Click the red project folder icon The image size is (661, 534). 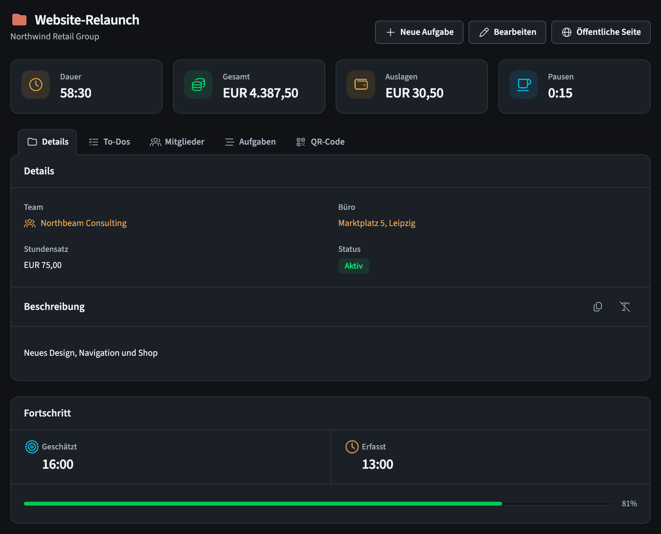pos(19,19)
